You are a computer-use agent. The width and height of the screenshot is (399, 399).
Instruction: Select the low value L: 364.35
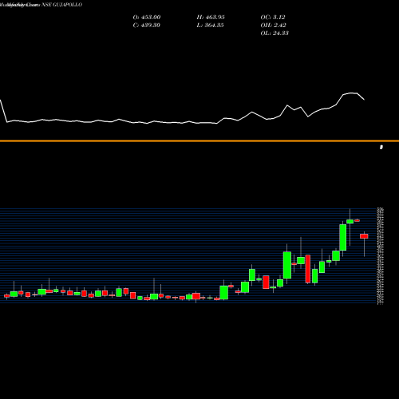coord(210,25)
